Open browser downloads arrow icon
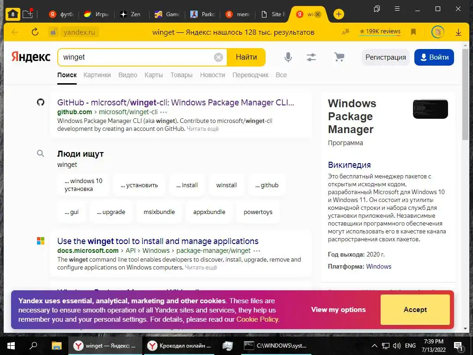The height and width of the screenshot is (355, 473). click(x=458, y=32)
